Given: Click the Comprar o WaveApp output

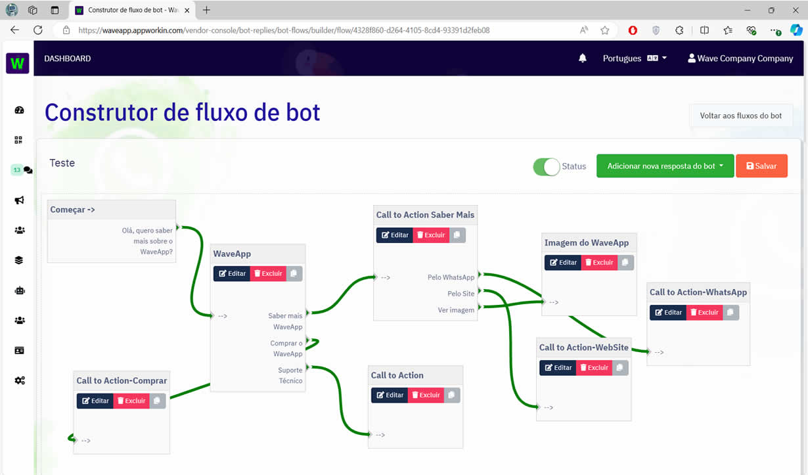Looking at the screenshot, I should click(286, 348).
